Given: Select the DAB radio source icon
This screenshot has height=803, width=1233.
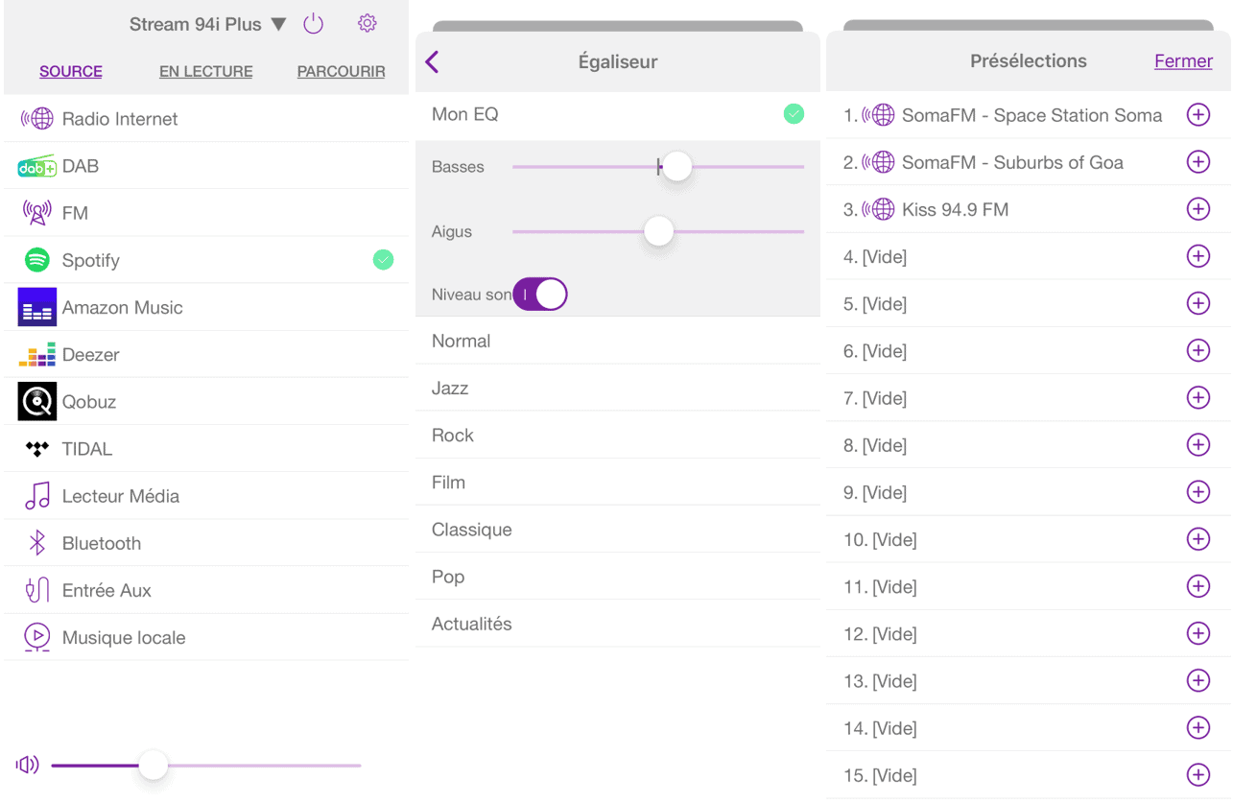Looking at the screenshot, I should (36, 167).
